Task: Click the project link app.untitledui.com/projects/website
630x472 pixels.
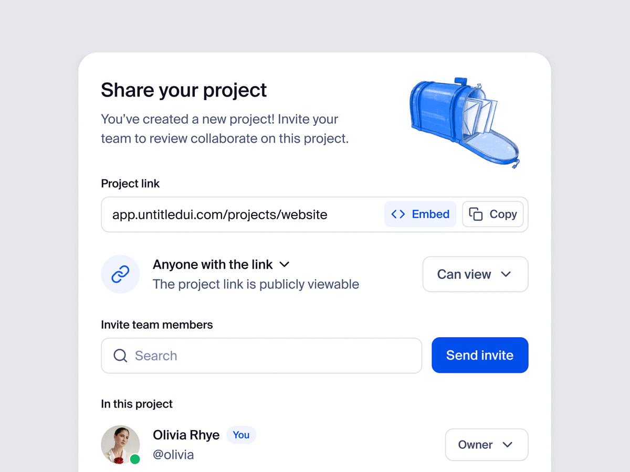Action: pos(219,214)
